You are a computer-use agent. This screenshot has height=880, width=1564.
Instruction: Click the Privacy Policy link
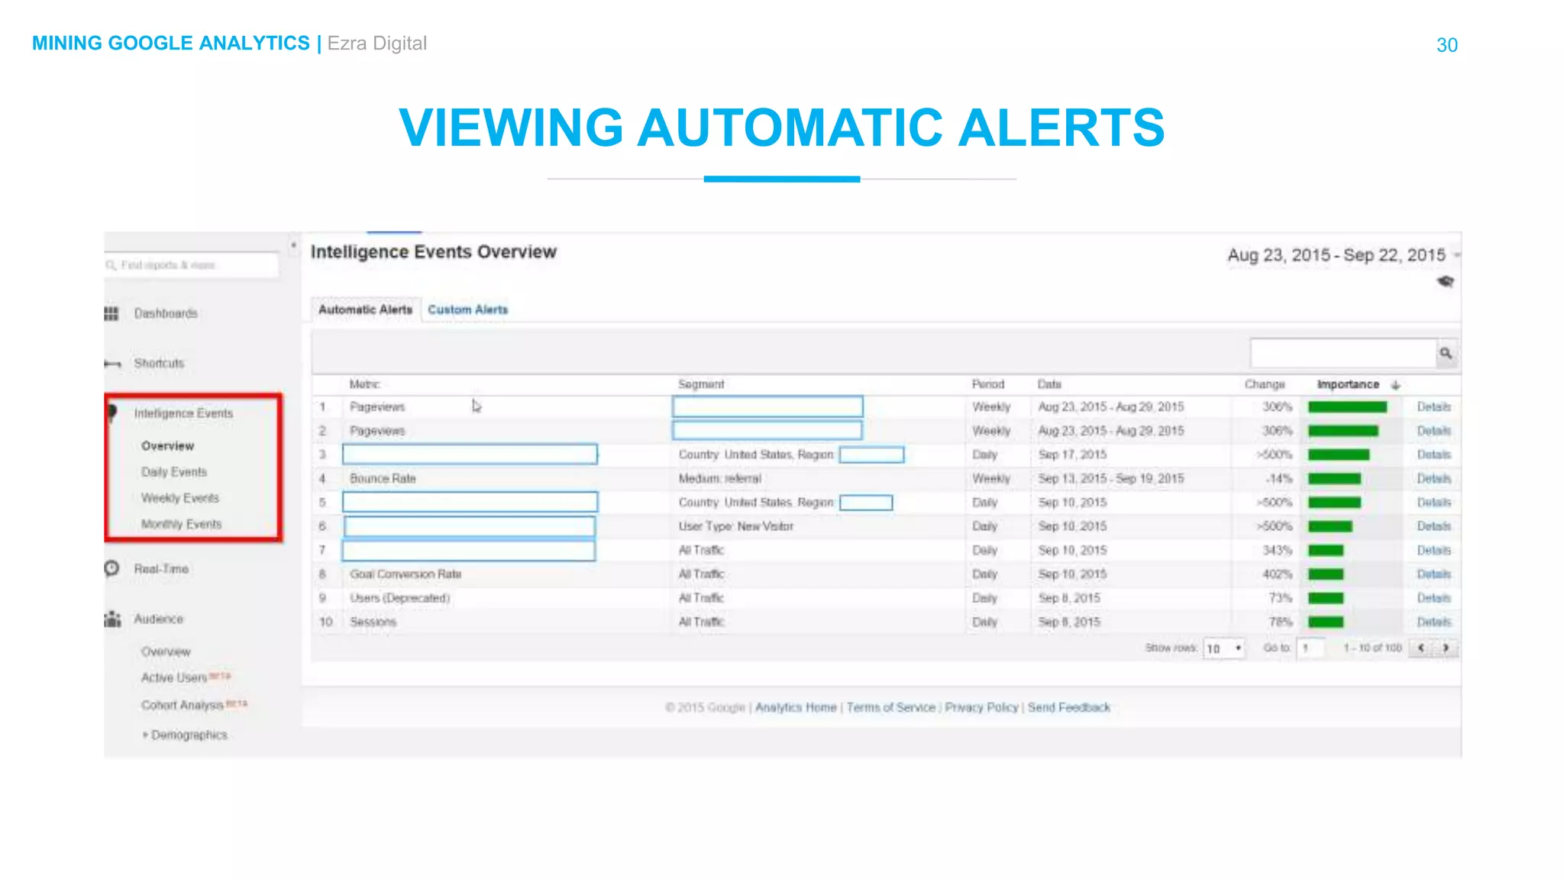click(x=981, y=707)
